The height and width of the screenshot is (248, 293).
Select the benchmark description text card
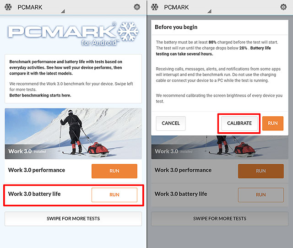73,79
